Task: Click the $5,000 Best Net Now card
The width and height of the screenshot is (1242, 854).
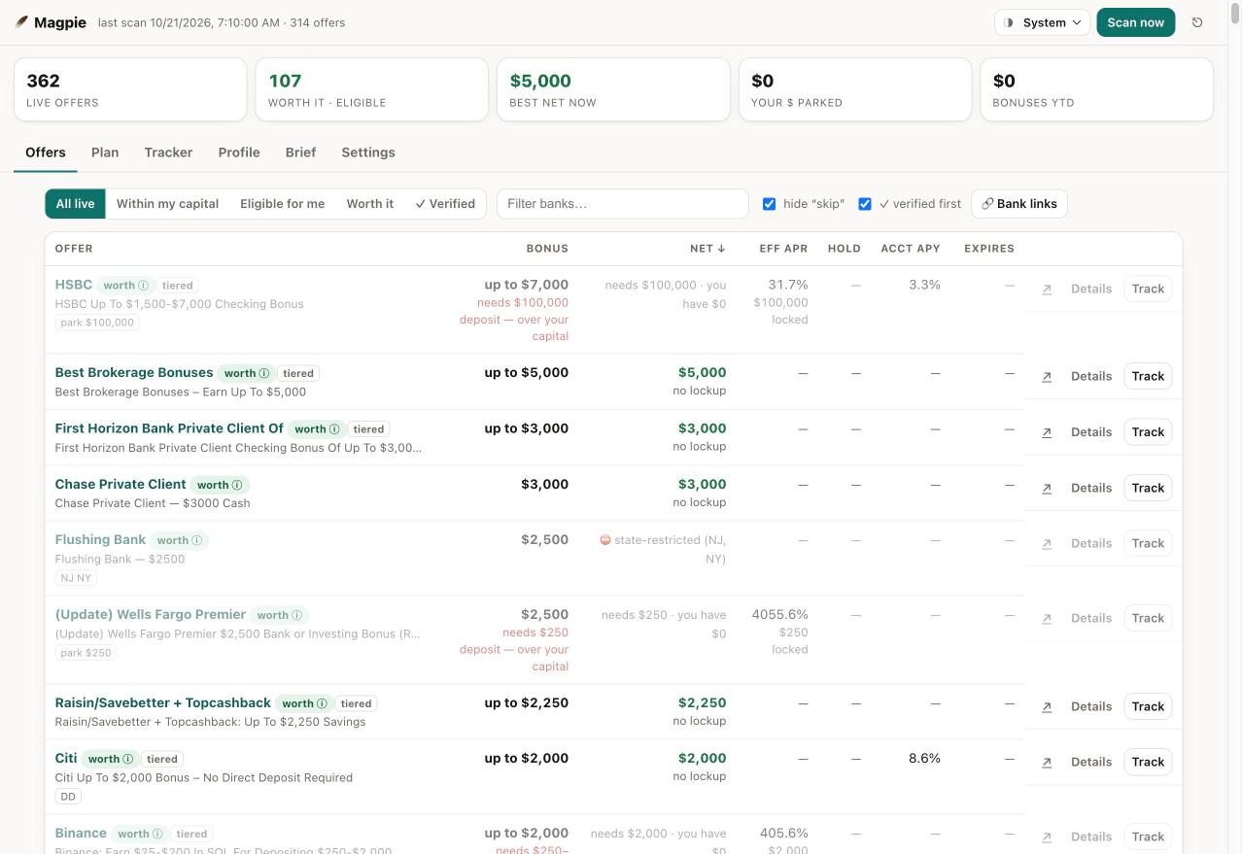Action: point(613,89)
